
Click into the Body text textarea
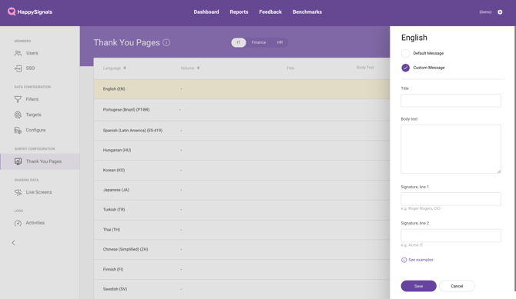(451, 149)
